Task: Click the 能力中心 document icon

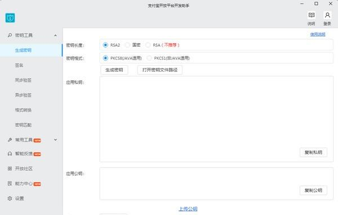Action: pos(10,184)
